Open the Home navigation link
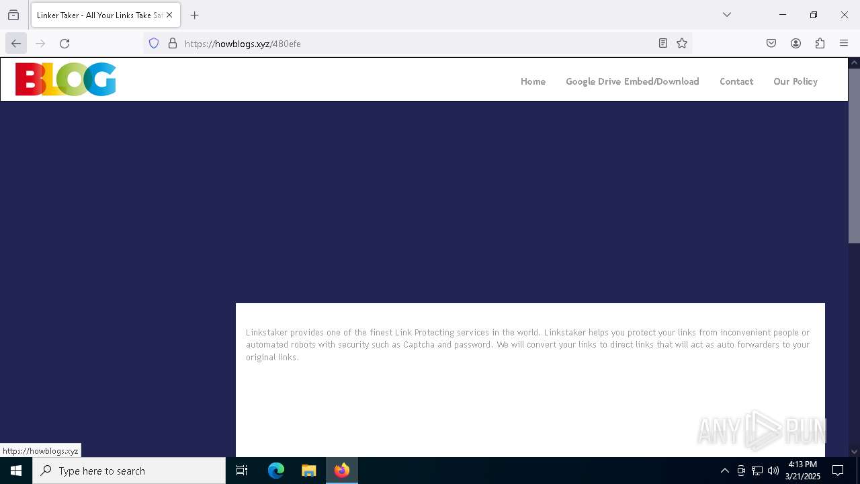Screen dimensions: 860x484 533,81
